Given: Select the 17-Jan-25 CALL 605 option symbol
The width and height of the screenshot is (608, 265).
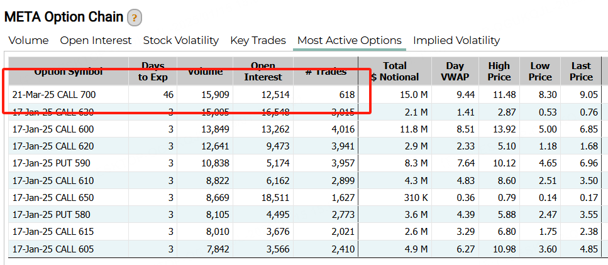Looking at the screenshot, I should point(53,249).
